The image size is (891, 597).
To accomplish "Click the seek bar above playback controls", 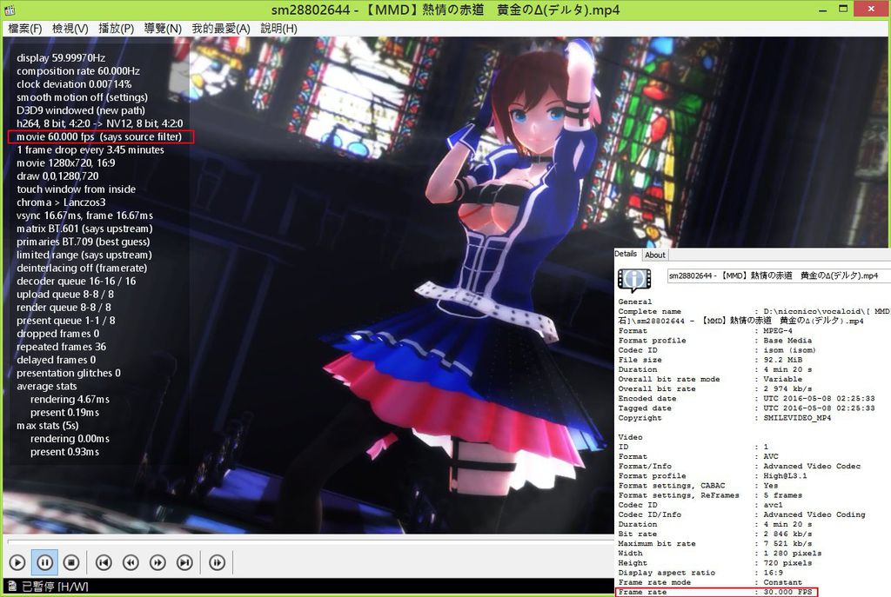I will [310, 541].
